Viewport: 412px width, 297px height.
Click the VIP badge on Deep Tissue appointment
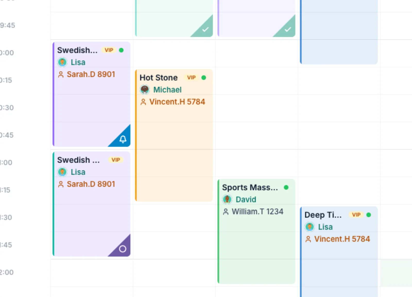tap(356, 215)
